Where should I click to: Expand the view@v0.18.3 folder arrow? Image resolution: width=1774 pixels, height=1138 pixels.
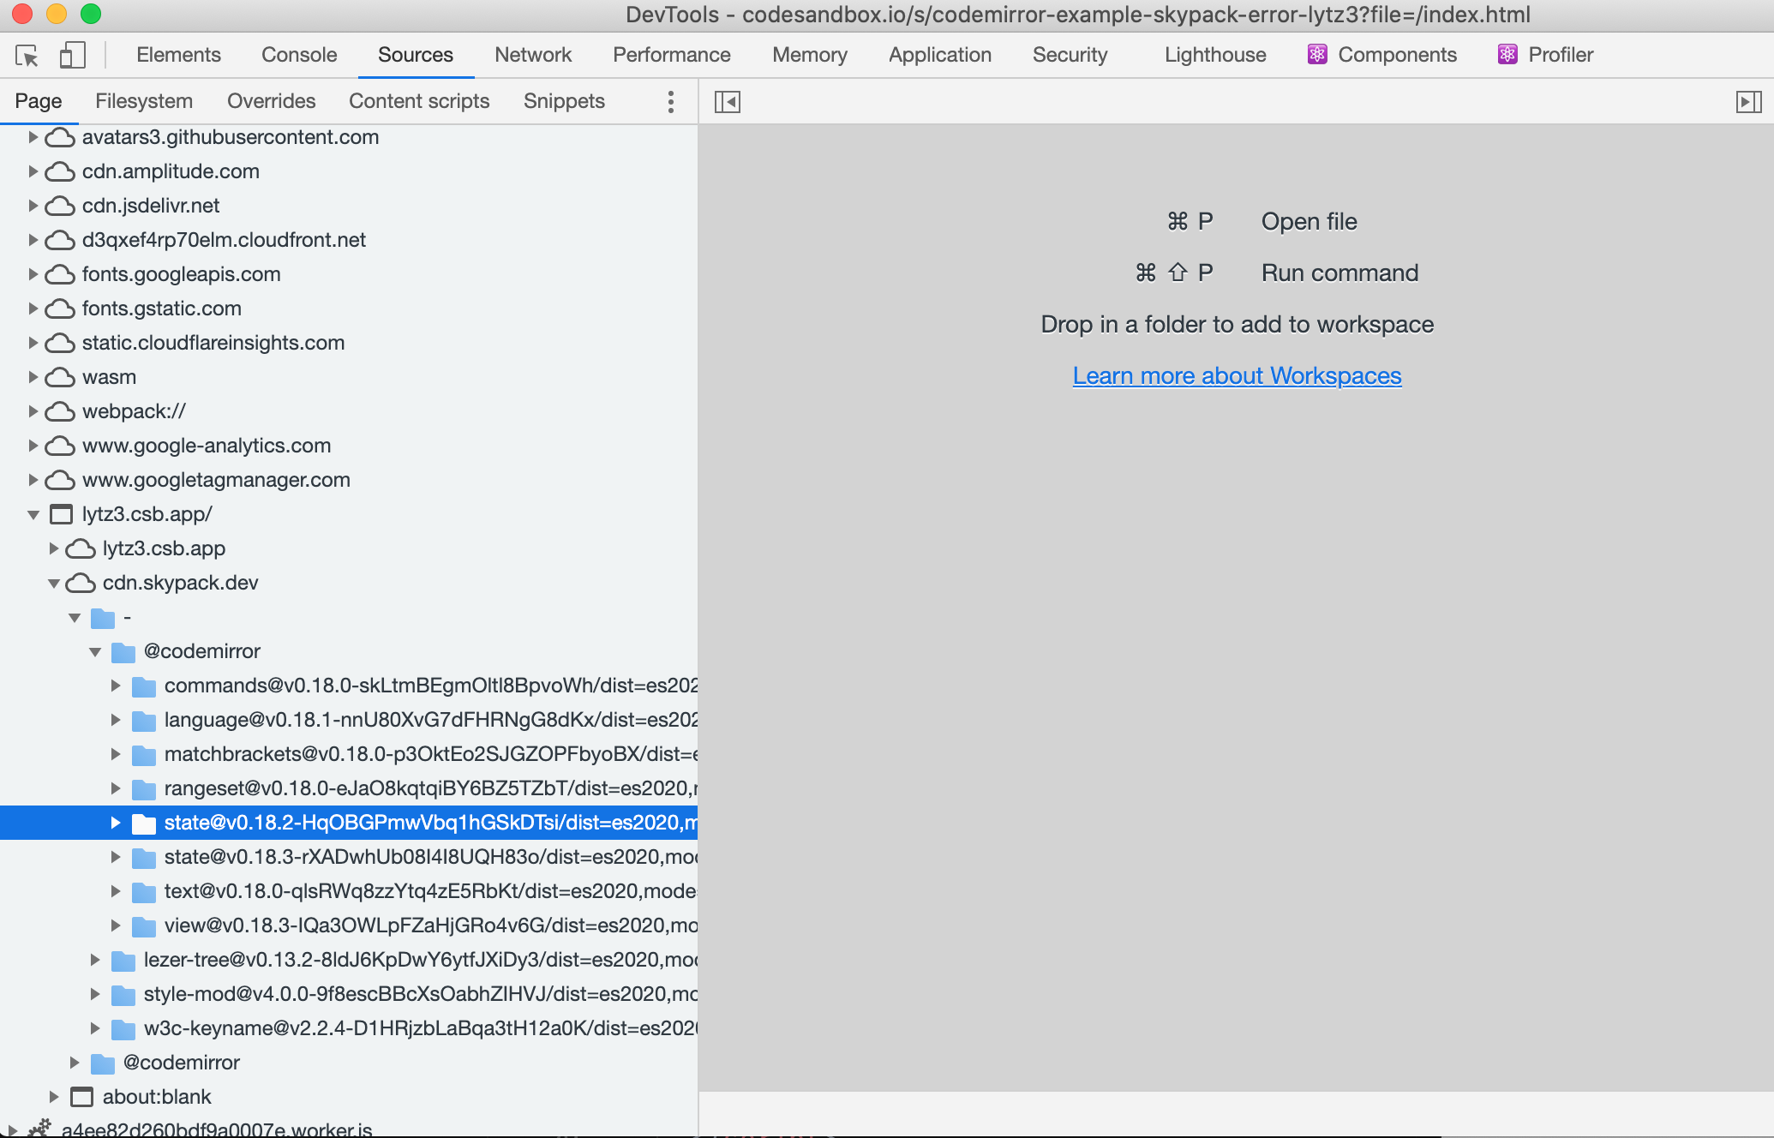click(116, 925)
